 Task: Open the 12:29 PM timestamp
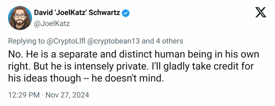(x=24, y=95)
